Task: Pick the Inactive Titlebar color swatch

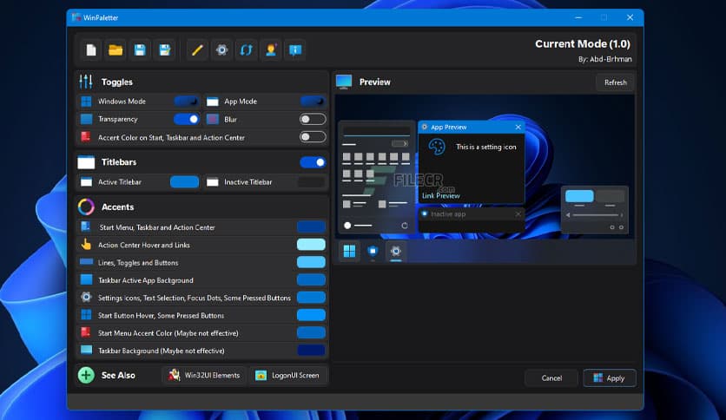Action: point(311,181)
